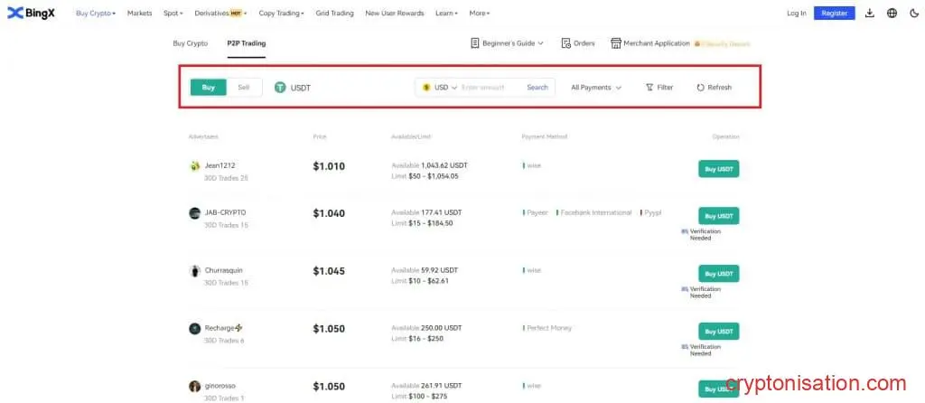The image size is (925, 403).
Task: Click Buy USDT for JAB-CRYPTO
Action: (x=718, y=216)
